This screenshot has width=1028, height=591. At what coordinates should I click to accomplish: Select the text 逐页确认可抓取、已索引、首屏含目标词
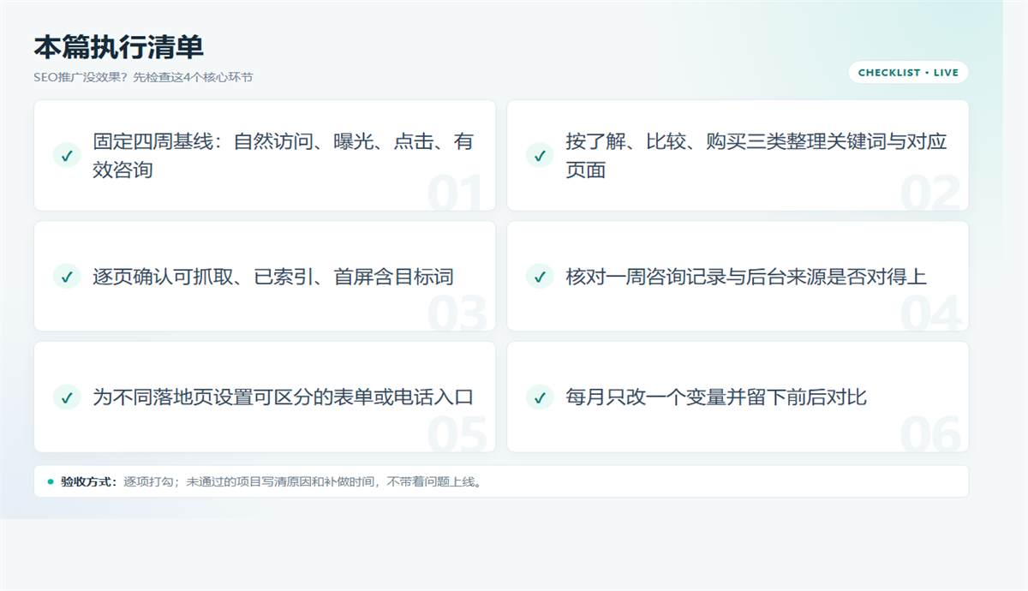click(273, 276)
